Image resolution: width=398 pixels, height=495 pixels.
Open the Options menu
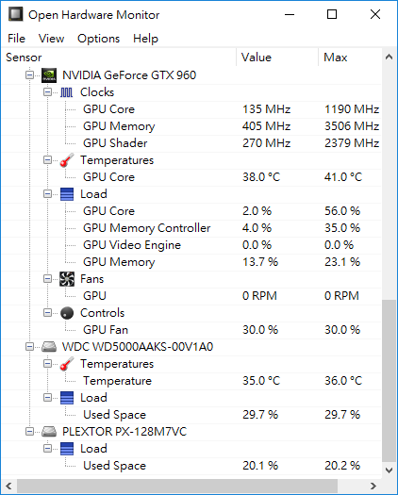98,39
